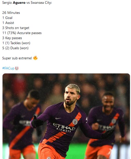Click the smiling blurred player on photo's right
The width and height of the screenshot is (131, 159).
pyautogui.click(x=106, y=126)
